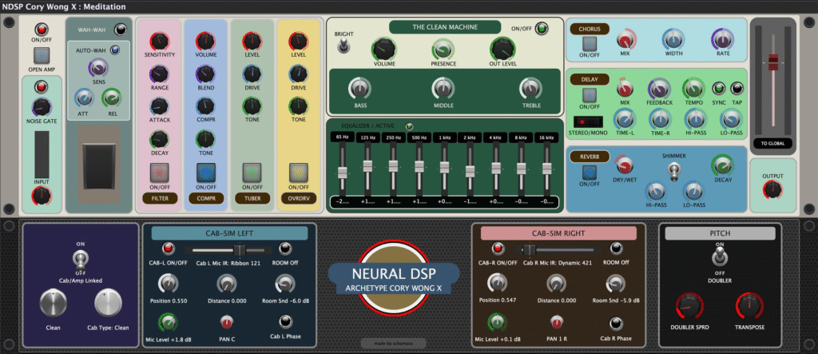This screenshot has height=354, width=818.
Task: Click the Clean Machine Volume knob
Action: (x=384, y=50)
